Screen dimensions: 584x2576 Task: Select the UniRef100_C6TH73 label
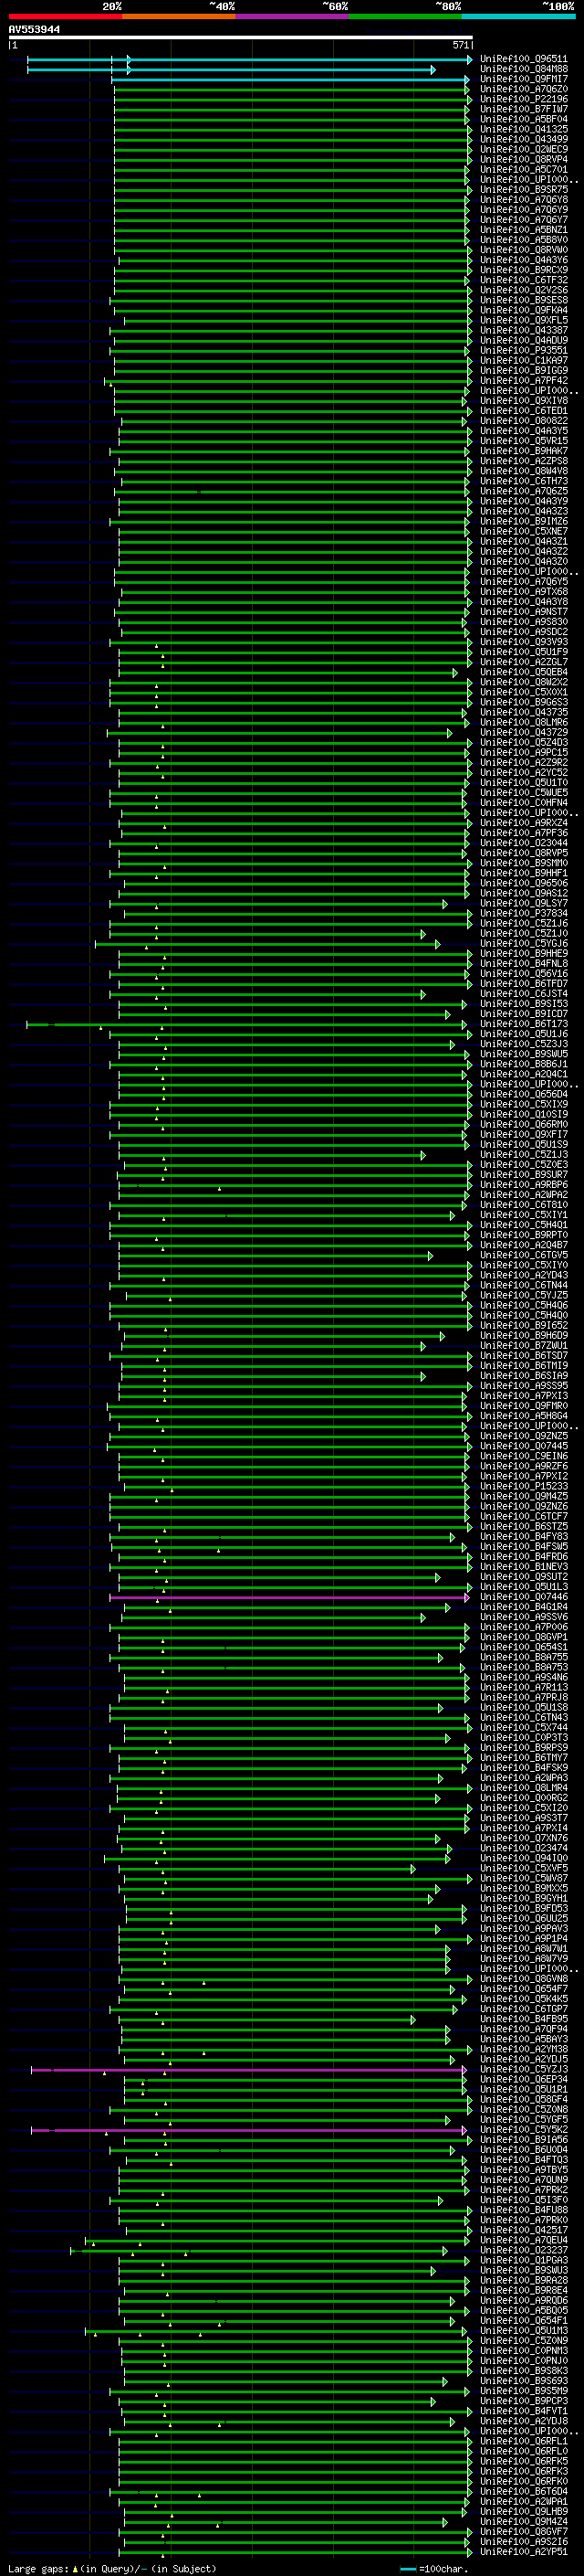(x=523, y=481)
